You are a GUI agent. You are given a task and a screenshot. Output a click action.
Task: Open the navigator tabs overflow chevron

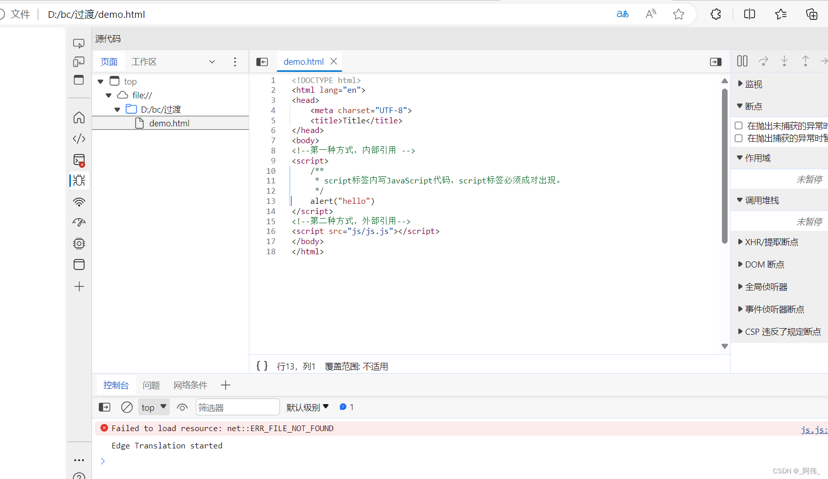point(212,62)
